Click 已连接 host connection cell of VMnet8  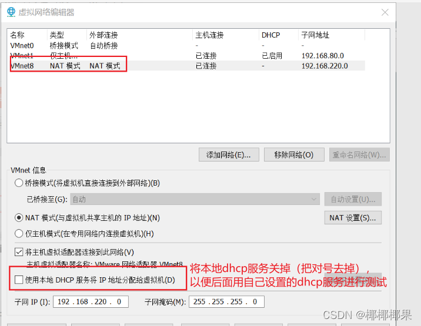click(x=206, y=66)
